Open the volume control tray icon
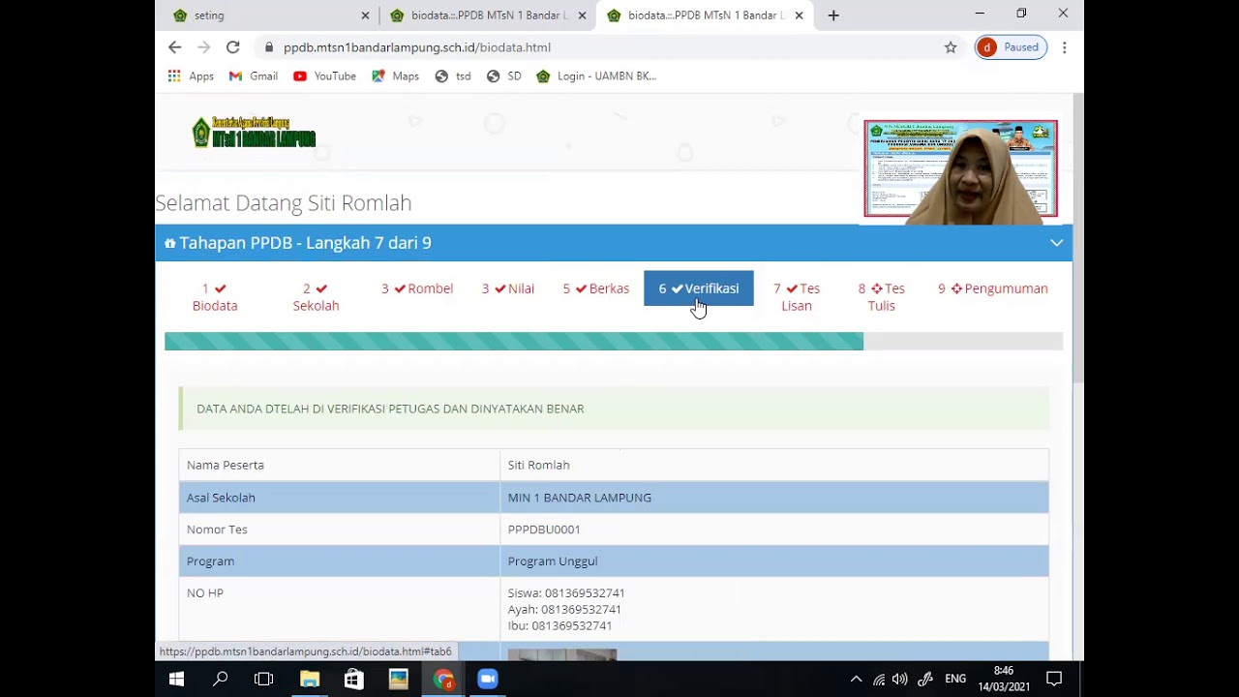 pos(900,679)
